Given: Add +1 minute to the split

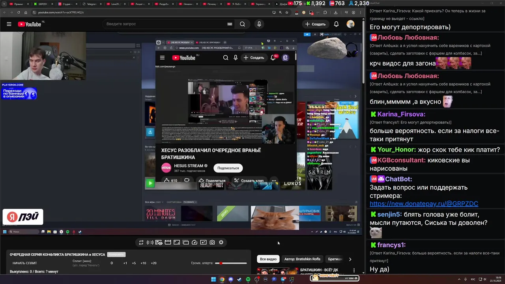Looking at the screenshot, I should 125,263.
